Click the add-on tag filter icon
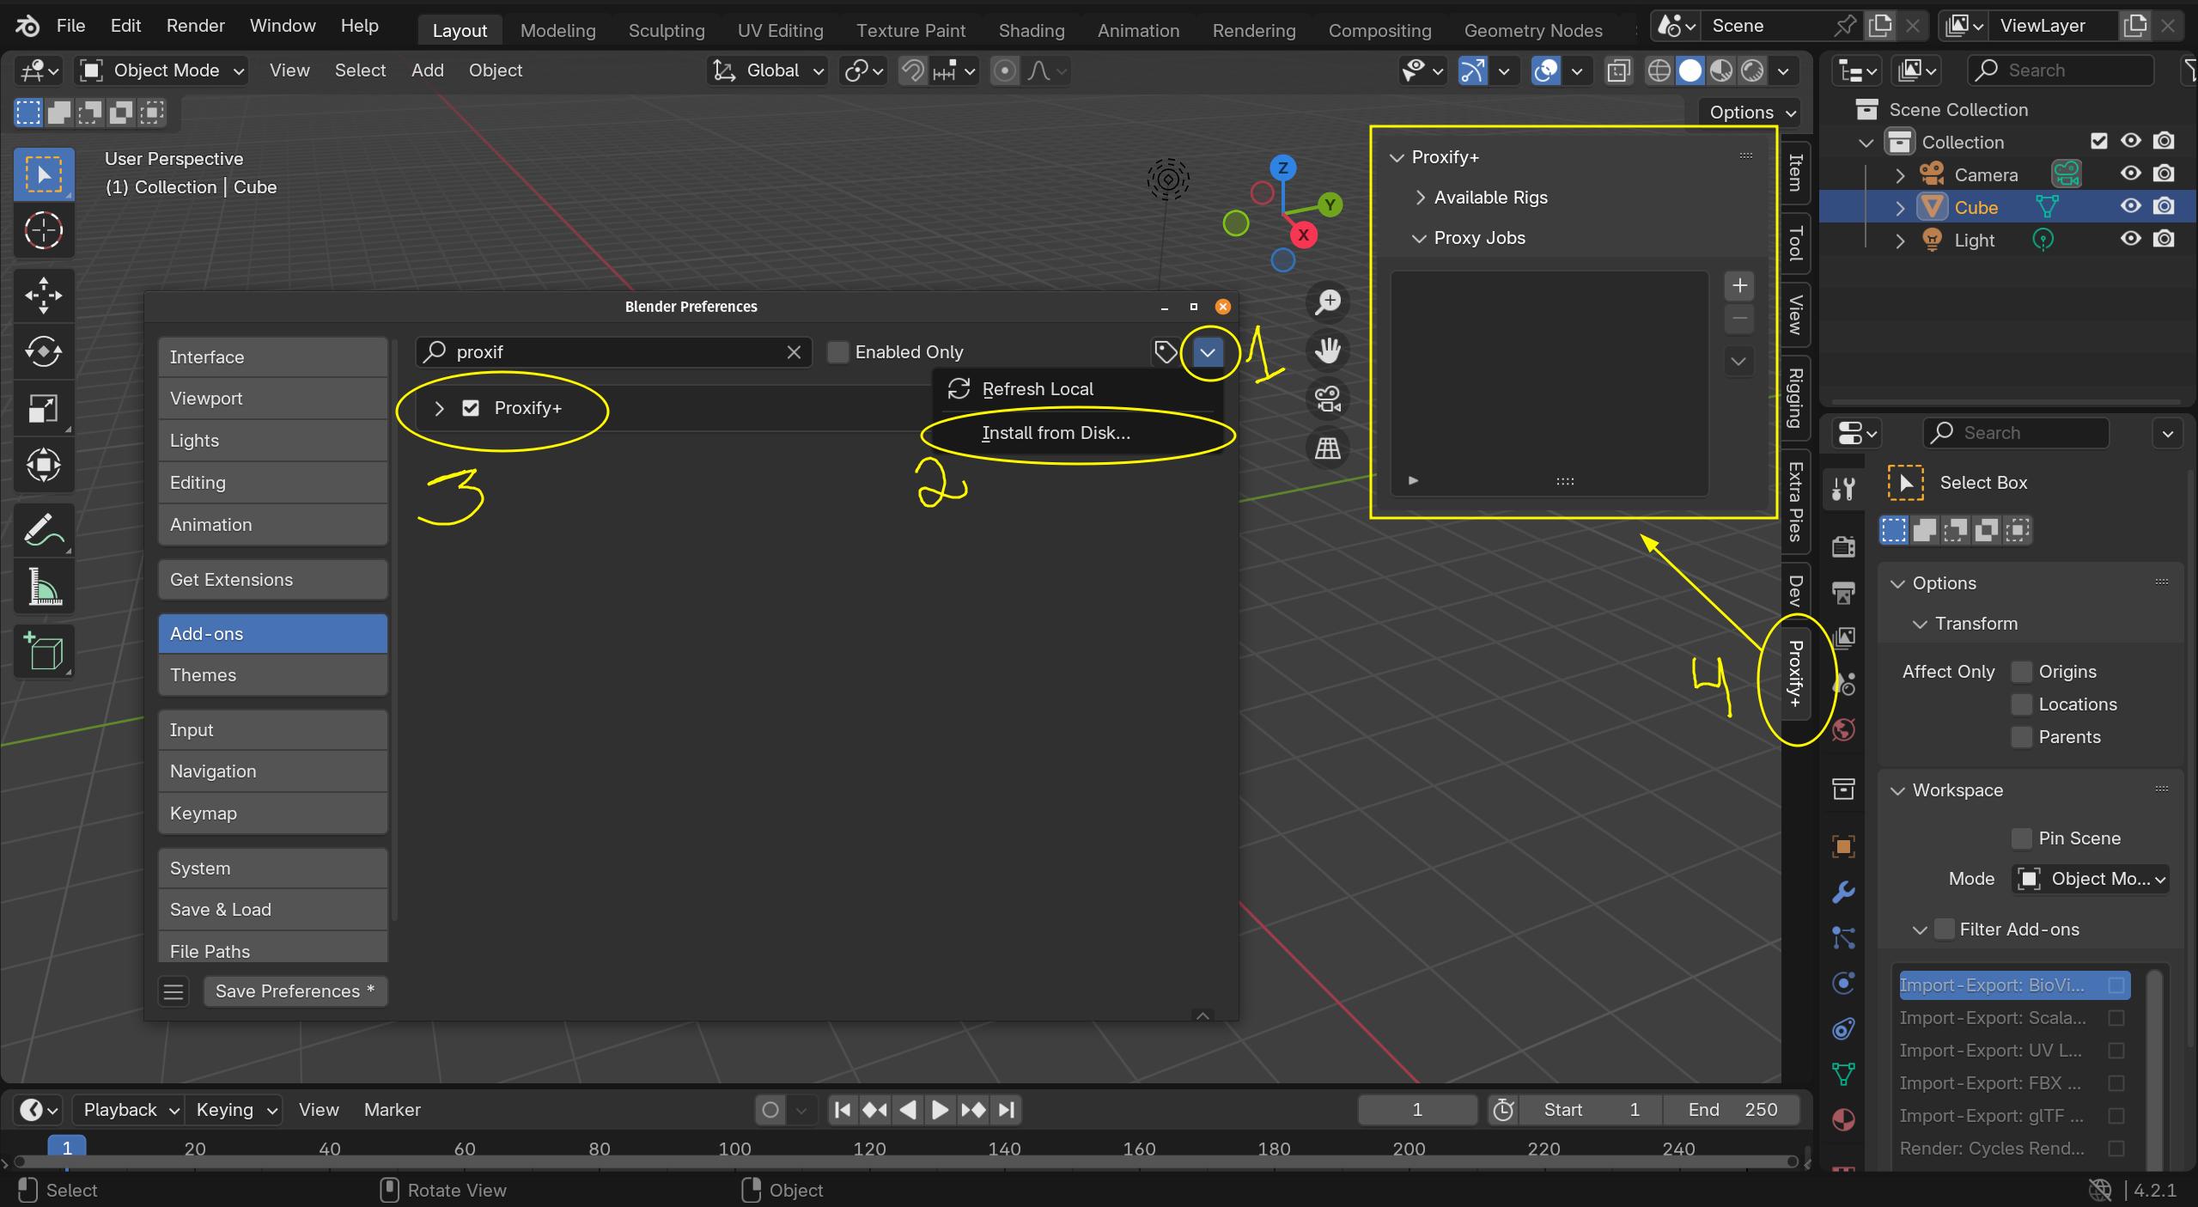This screenshot has width=2198, height=1207. coord(1166,351)
